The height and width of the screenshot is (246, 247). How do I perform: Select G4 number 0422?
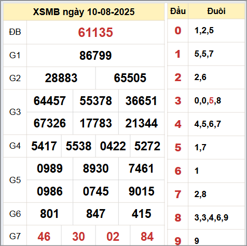(x=113, y=146)
